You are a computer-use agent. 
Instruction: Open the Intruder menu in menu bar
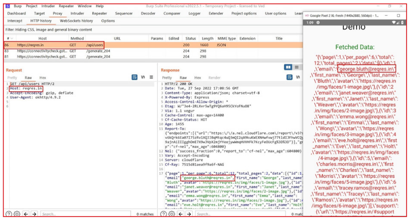(48, 6)
